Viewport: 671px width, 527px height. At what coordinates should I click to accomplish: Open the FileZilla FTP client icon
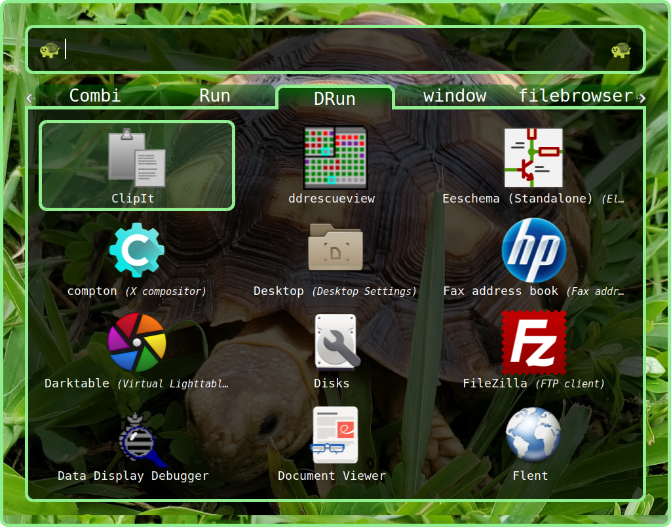click(533, 342)
